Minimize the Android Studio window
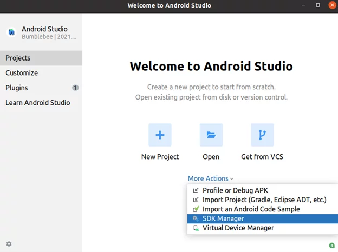The height and width of the screenshot is (252, 338). (x=303, y=5)
